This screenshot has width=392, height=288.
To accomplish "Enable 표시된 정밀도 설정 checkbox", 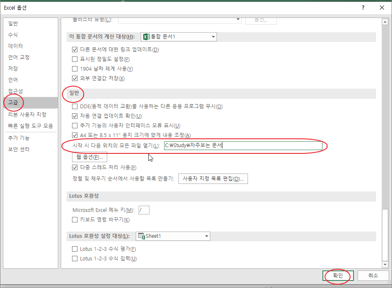I will click(x=75, y=59).
